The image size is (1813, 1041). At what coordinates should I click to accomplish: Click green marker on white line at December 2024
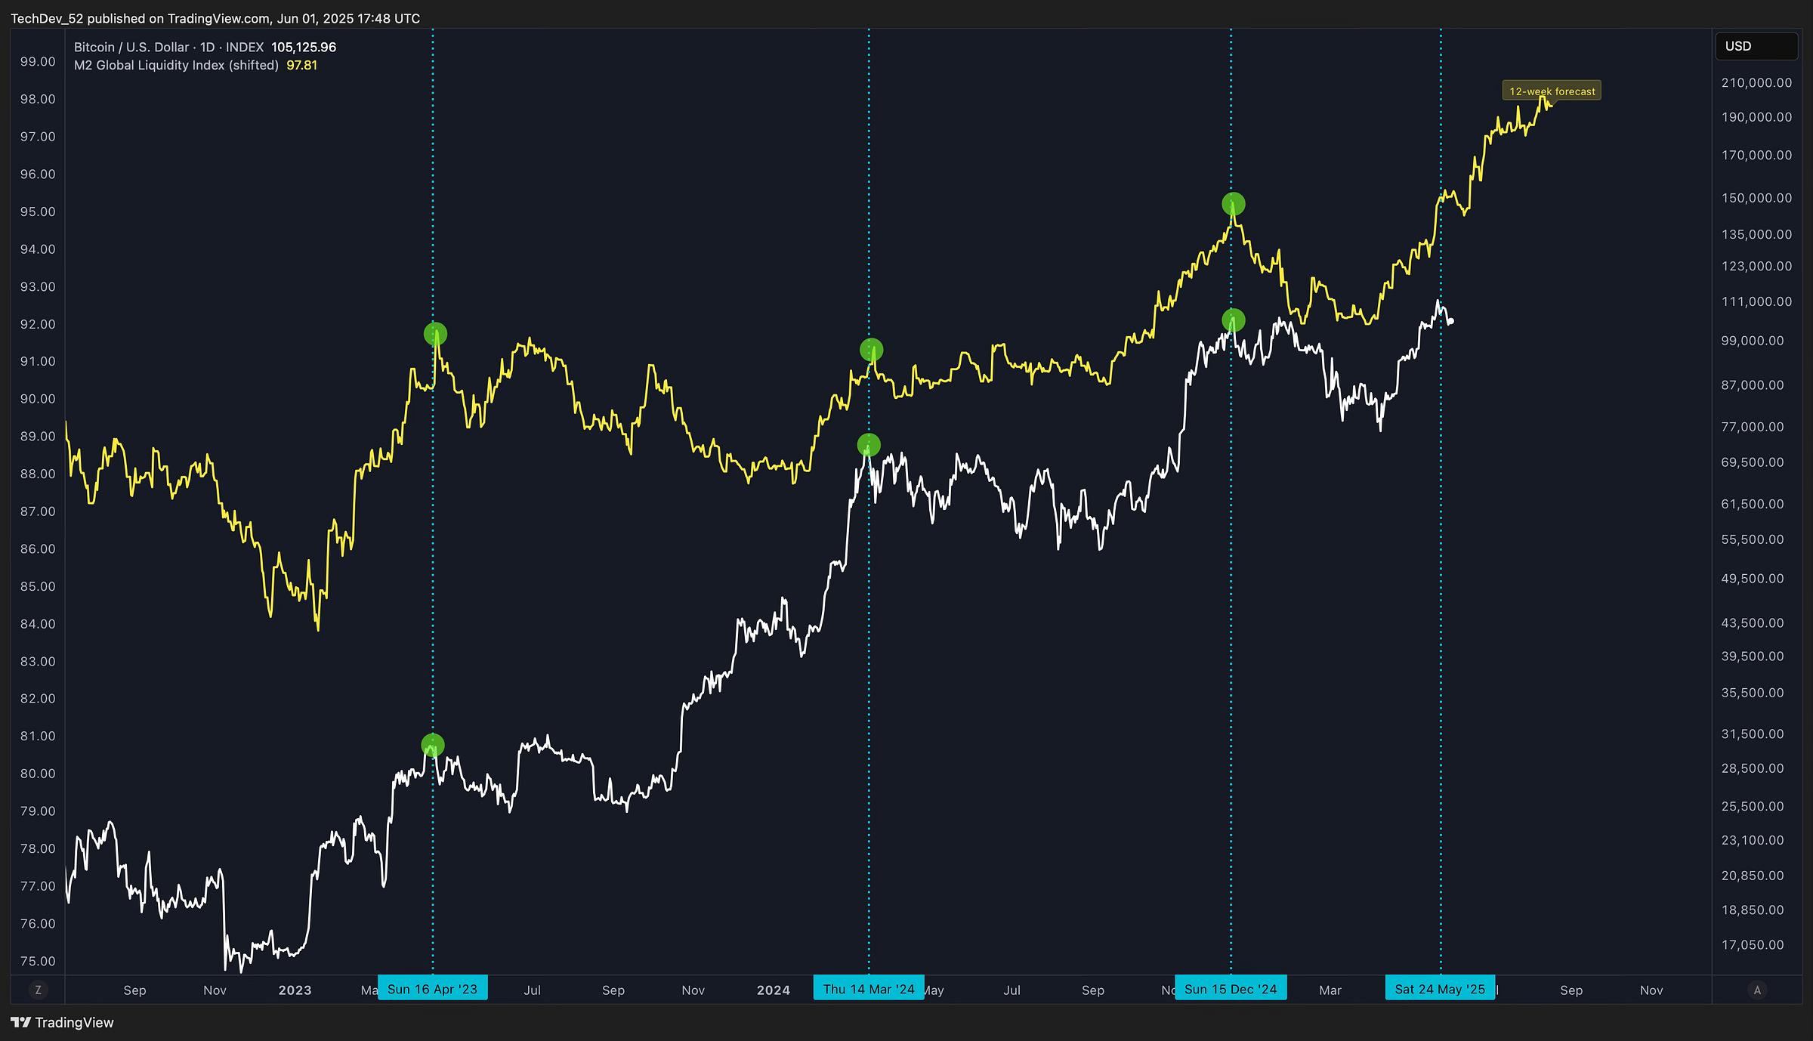[1233, 320]
